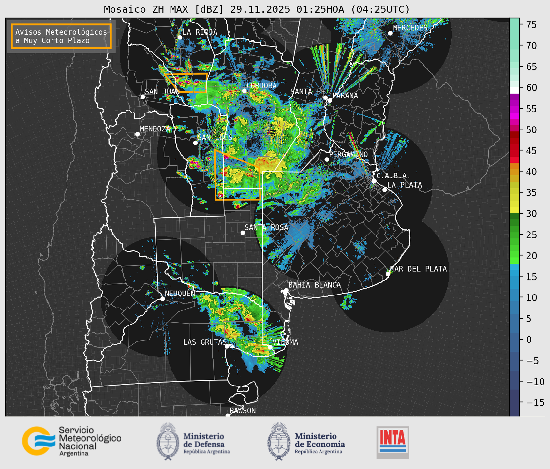Click the white dot marker for Mercedes
Viewport: 550px width, 469px height.
390,33
